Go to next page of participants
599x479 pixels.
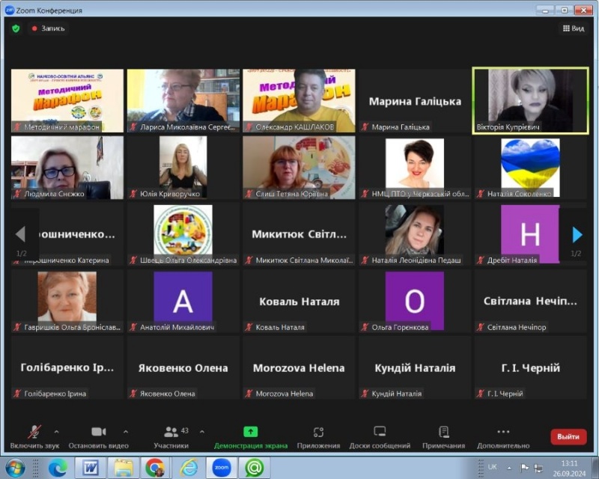coord(577,235)
